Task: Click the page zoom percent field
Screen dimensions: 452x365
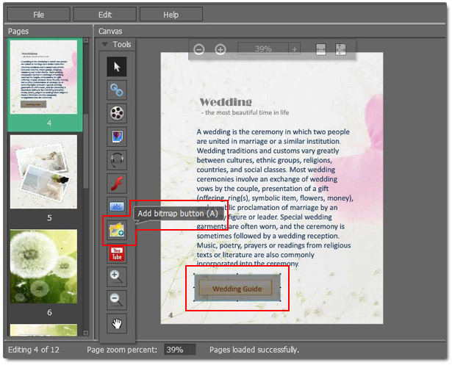Action: pos(180,350)
